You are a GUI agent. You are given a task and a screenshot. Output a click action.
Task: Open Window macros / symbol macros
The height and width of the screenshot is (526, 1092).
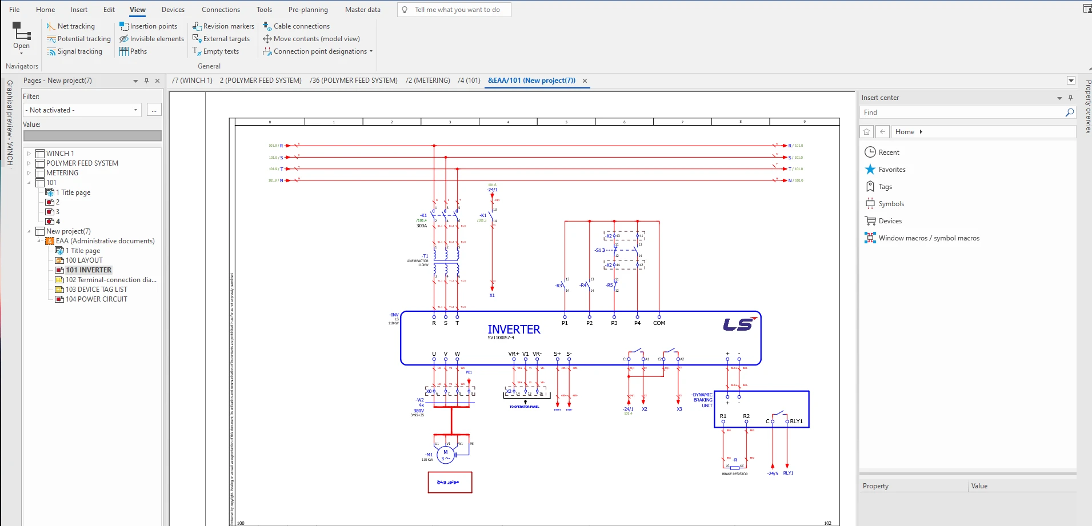pyautogui.click(x=929, y=238)
